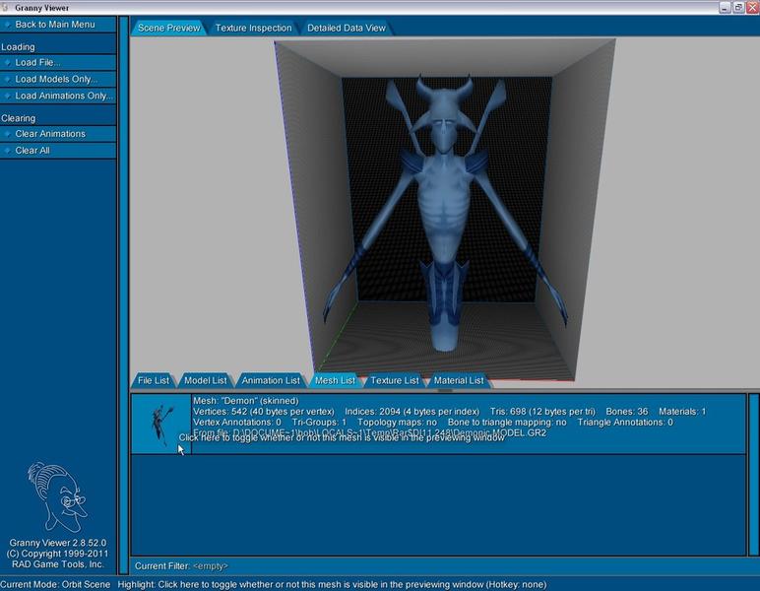
Task: Click bullet icon beside Clear All
Action: click(x=7, y=151)
